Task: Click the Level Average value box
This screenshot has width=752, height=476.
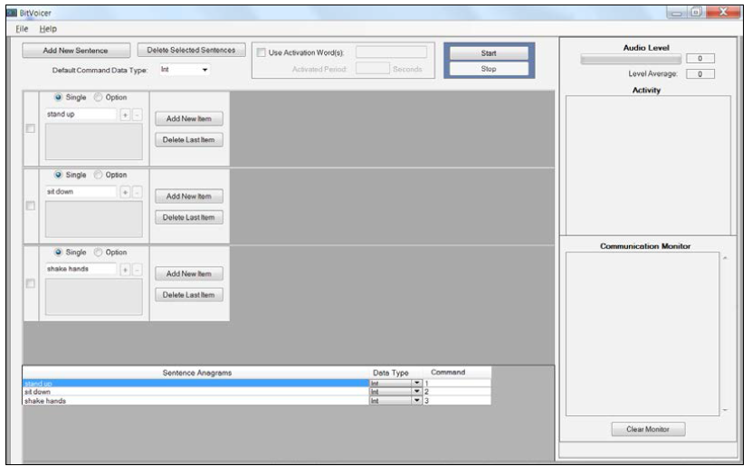Action: (x=700, y=74)
